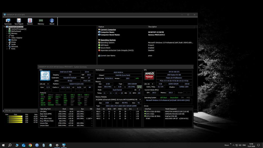Click the Avg. Active Clock row

[66, 119]
